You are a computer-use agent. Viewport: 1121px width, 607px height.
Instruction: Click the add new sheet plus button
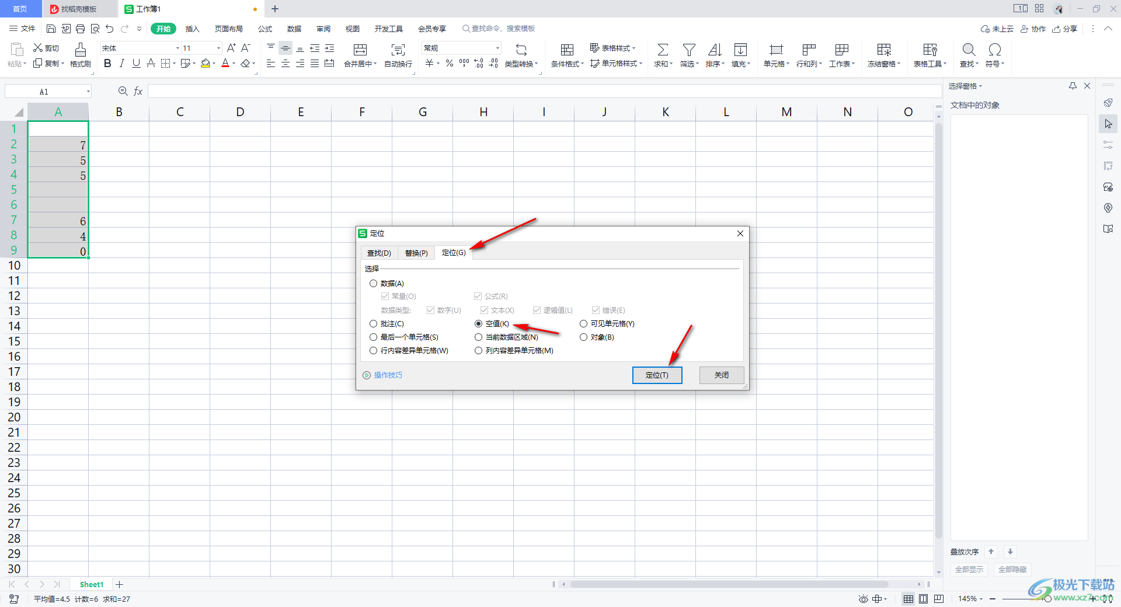point(120,584)
